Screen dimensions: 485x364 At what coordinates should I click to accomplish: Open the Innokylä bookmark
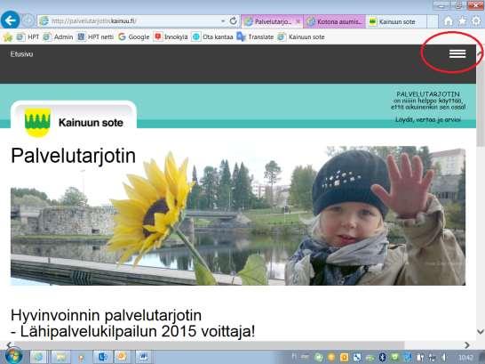(171, 36)
